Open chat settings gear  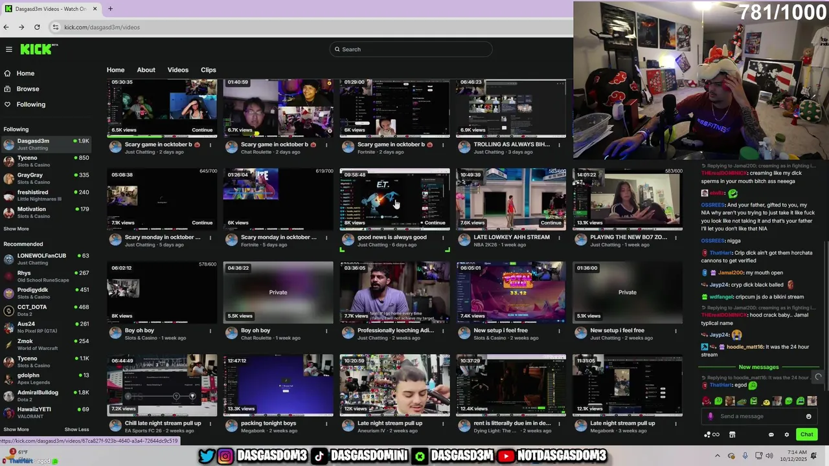(x=787, y=434)
